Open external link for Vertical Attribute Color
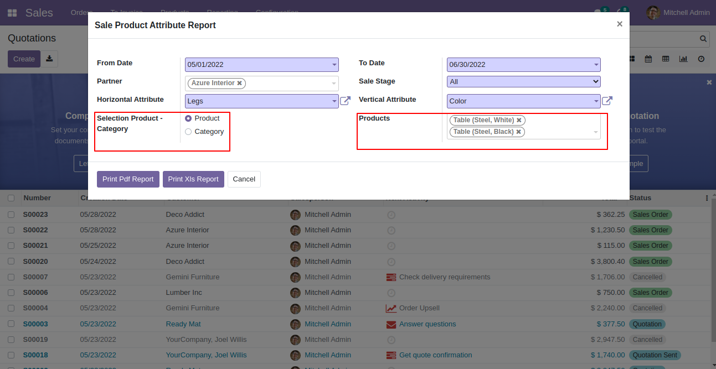716x369 pixels. [607, 101]
